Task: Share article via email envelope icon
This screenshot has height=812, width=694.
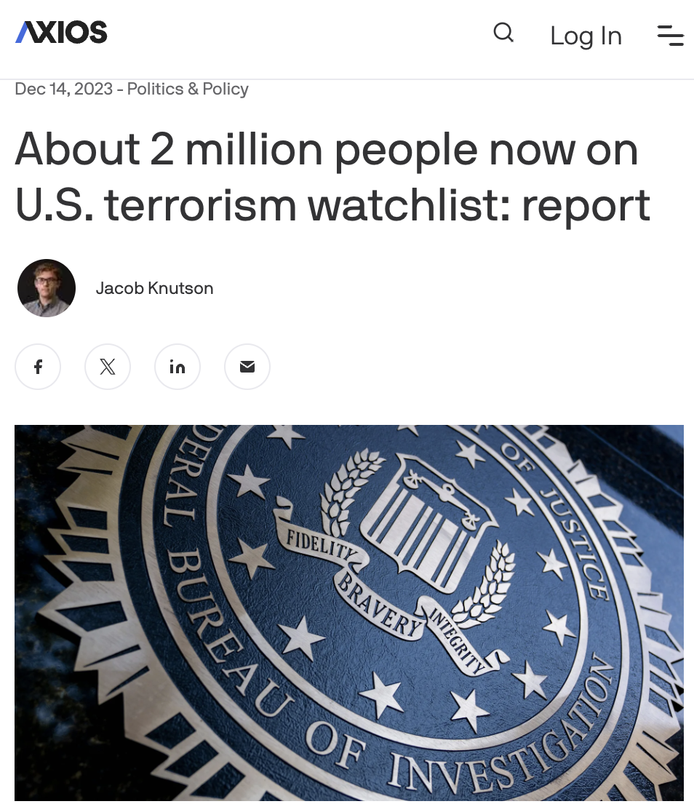Action: [x=247, y=367]
